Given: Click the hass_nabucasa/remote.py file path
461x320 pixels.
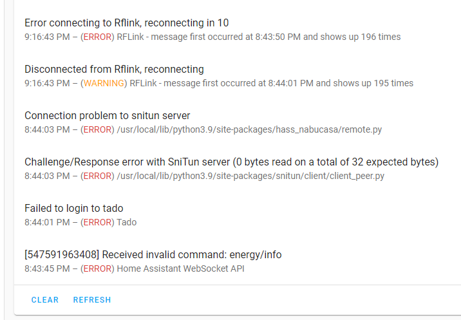Looking at the screenshot, I should [249, 129].
